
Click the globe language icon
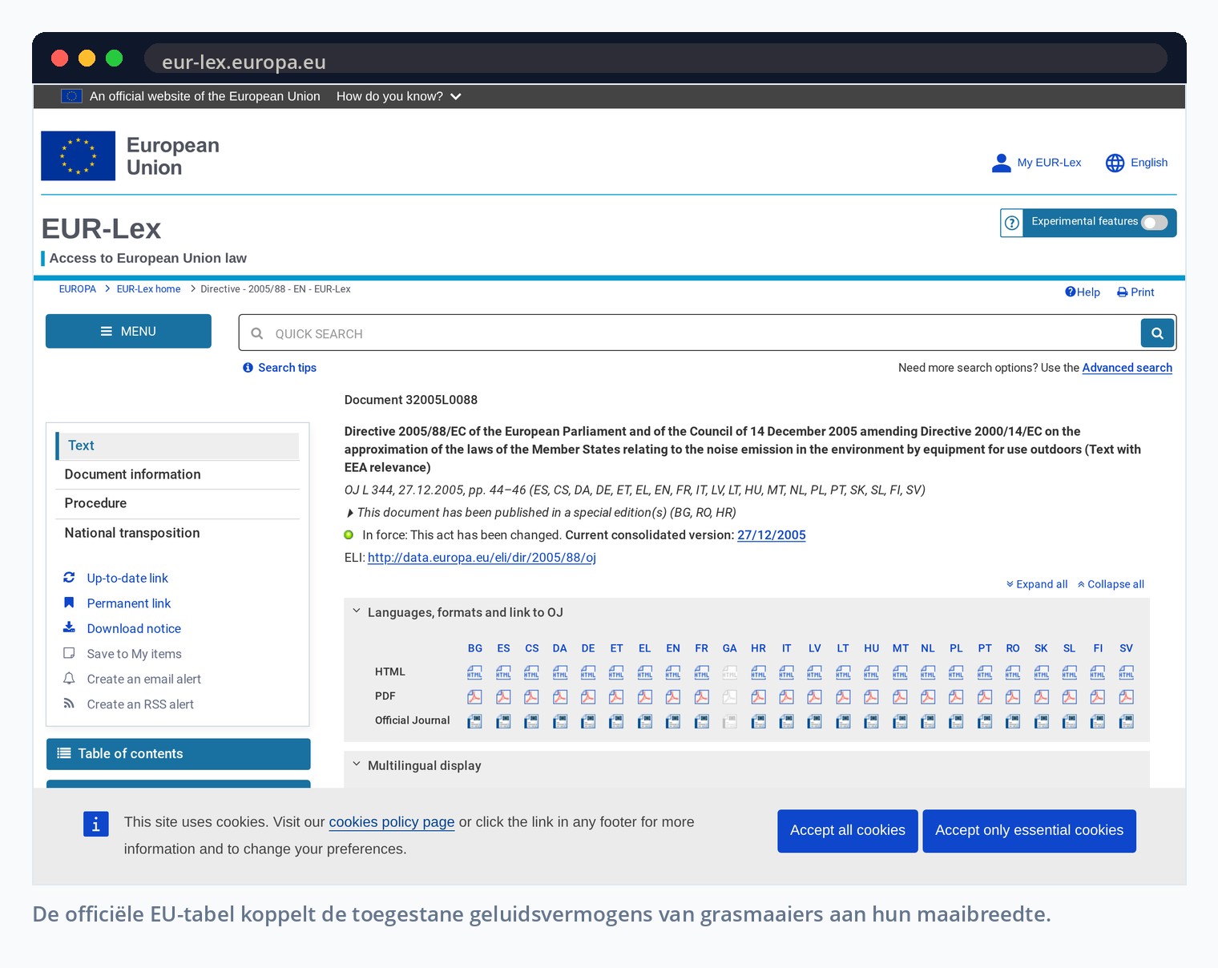(x=1115, y=163)
